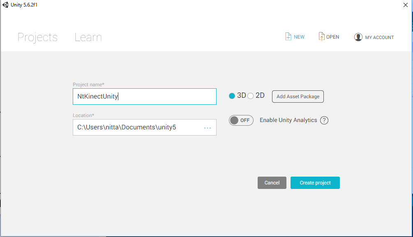Toggle the Unity Analytics OFF switch
This screenshot has height=237, width=413.
(x=241, y=120)
